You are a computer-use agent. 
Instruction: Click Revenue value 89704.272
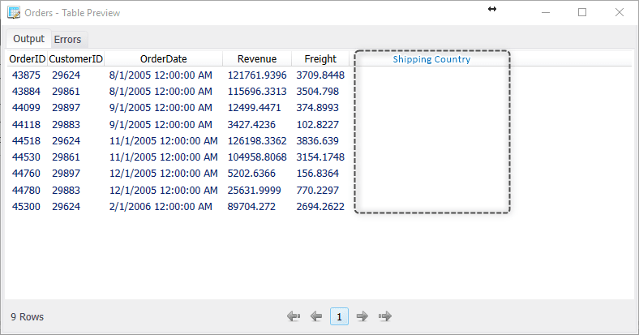point(251,207)
